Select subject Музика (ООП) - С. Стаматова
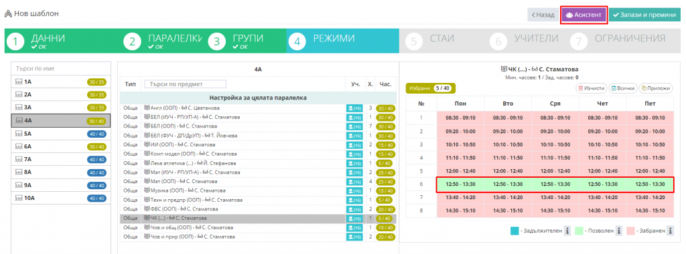This screenshot has width=686, height=254. point(185,190)
